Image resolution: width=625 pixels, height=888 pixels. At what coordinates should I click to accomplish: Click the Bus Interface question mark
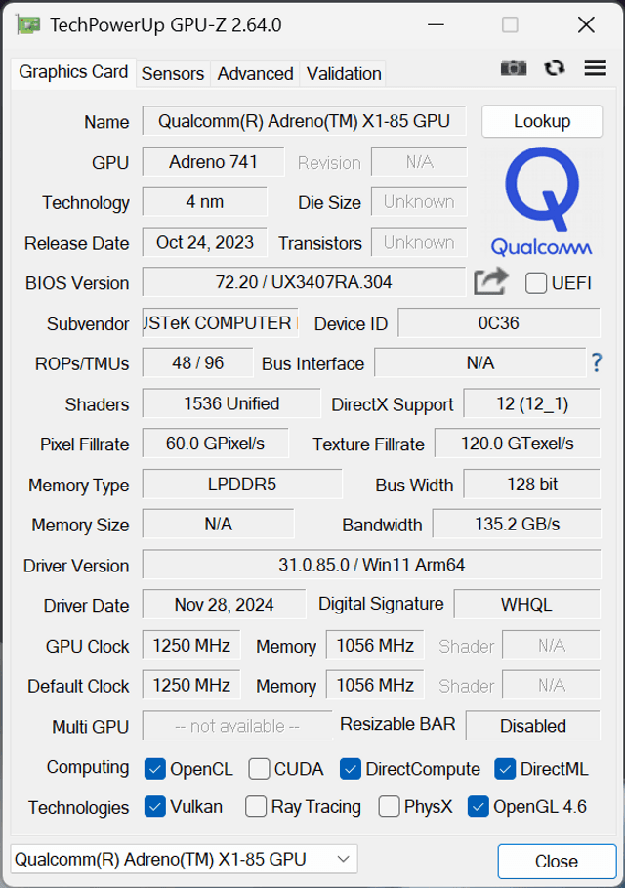[x=596, y=362]
